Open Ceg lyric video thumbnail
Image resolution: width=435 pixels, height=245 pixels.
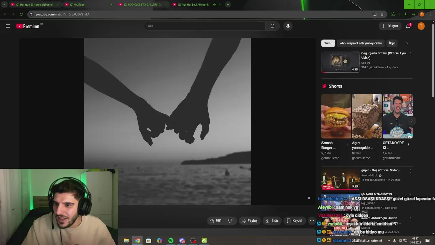point(341,62)
